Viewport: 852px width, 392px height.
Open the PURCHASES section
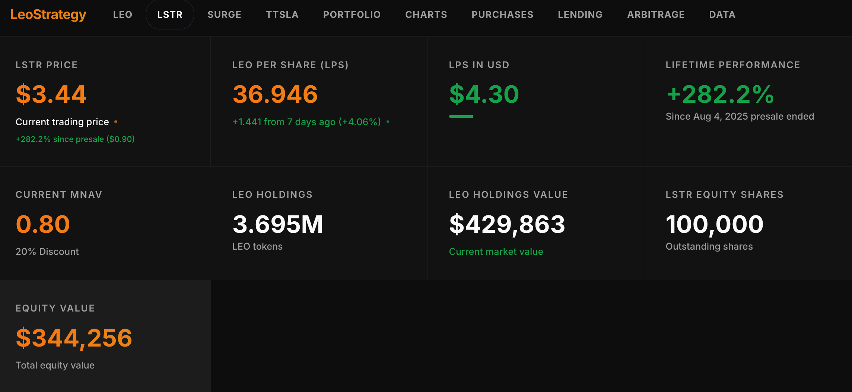click(502, 15)
